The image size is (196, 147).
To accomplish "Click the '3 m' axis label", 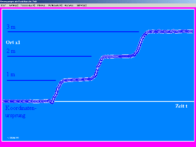I will 11,27.
